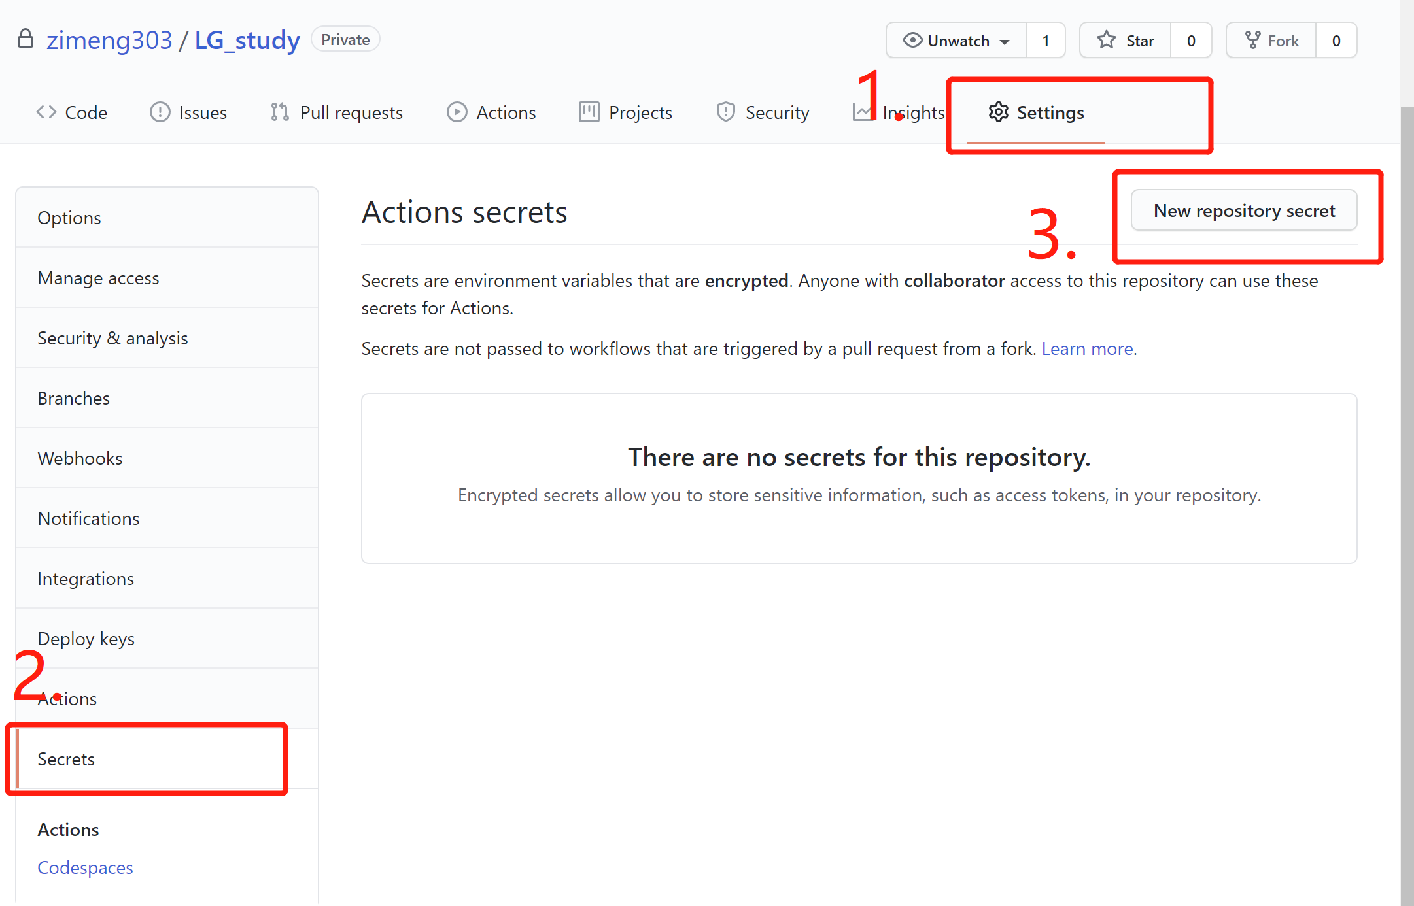This screenshot has height=906, width=1414.
Task: Select the Settings tab
Action: pyautogui.click(x=1036, y=112)
